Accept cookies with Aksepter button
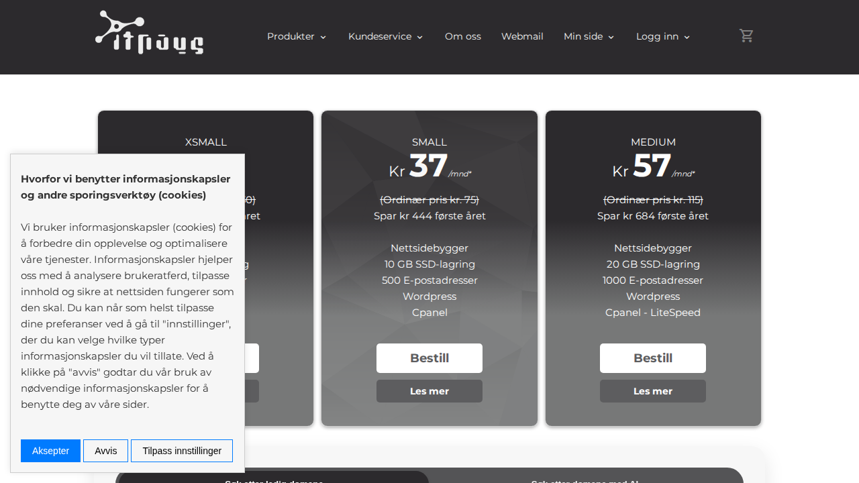859x483 pixels. pos(50,451)
